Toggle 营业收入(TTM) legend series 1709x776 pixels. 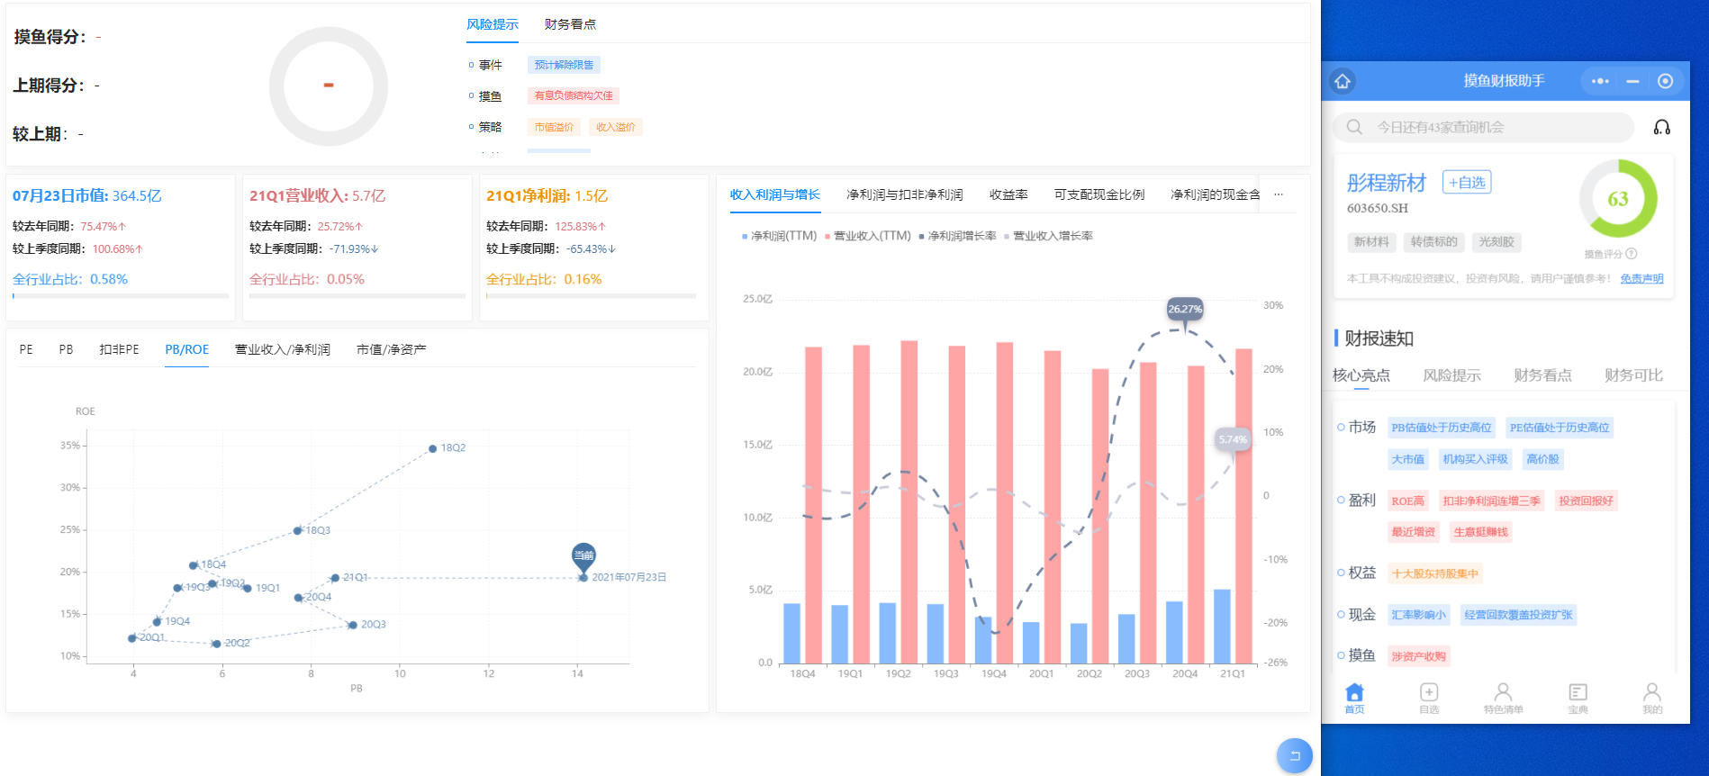tap(868, 236)
